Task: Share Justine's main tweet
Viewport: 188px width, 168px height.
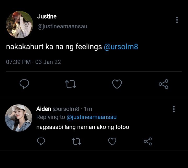Action: click(163, 84)
